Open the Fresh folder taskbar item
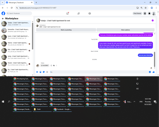 click(42, 109)
